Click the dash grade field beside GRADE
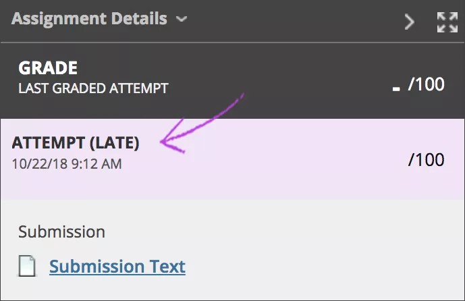 [x=396, y=88]
